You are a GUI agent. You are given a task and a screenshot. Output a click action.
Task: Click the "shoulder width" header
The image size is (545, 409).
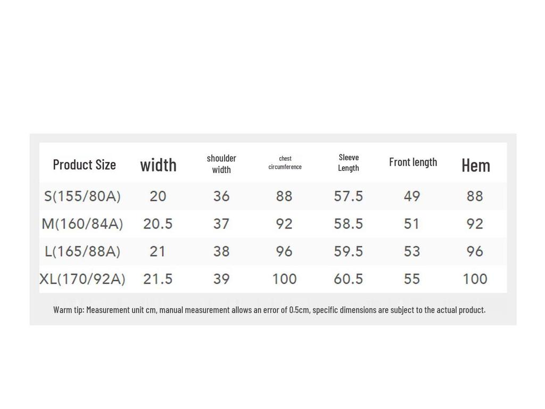click(x=221, y=164)
